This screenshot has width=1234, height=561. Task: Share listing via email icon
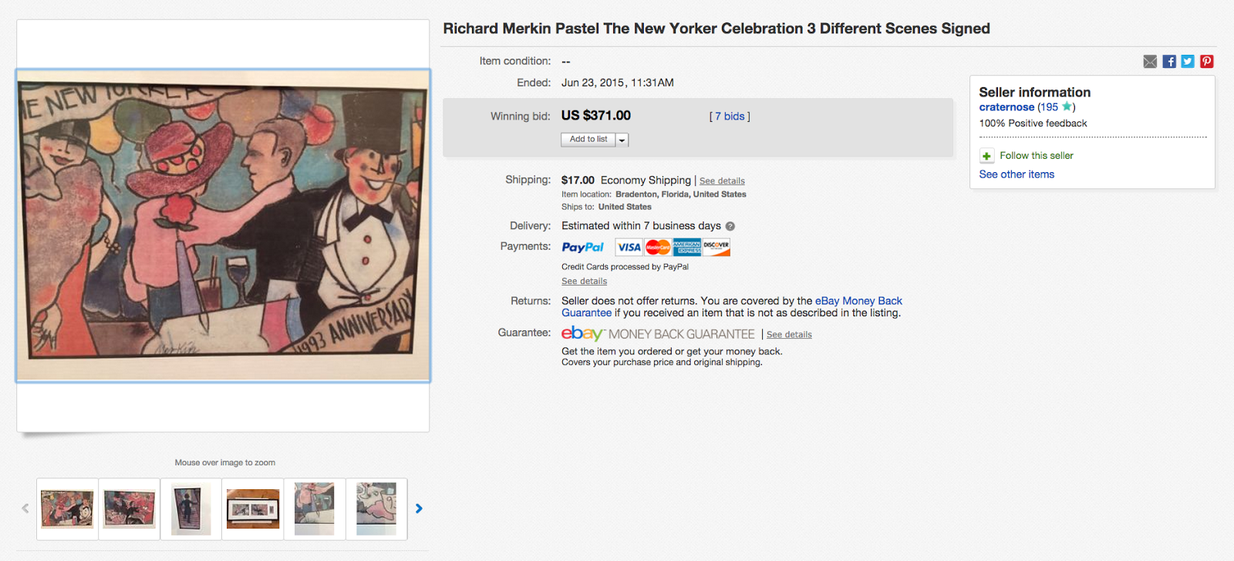coord(1150,62)
